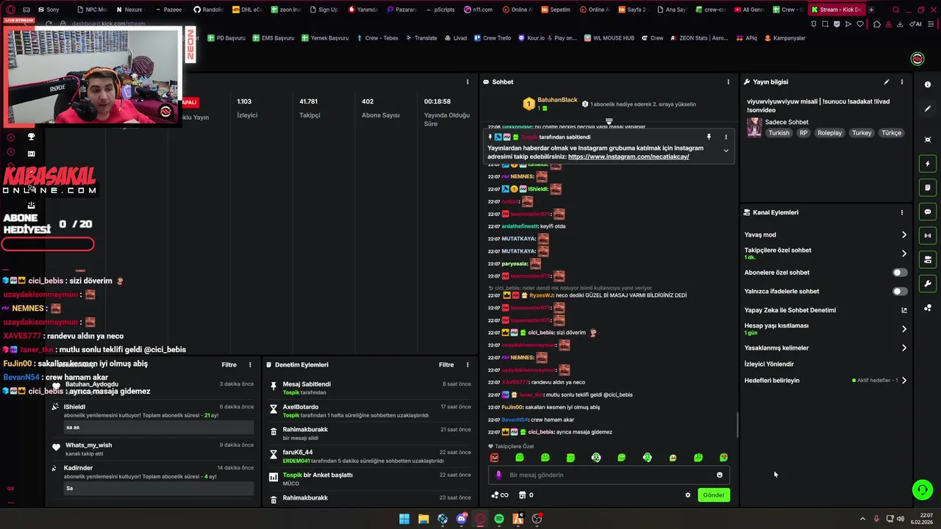Click the Roleplay tag

coord(829,133)
